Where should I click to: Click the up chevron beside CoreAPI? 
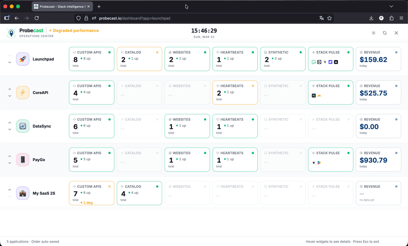[x=9, y=89]
